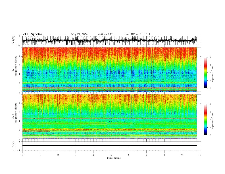
Task: Click inside the ch.1 spectrogram panel
Action: (109, 69)
